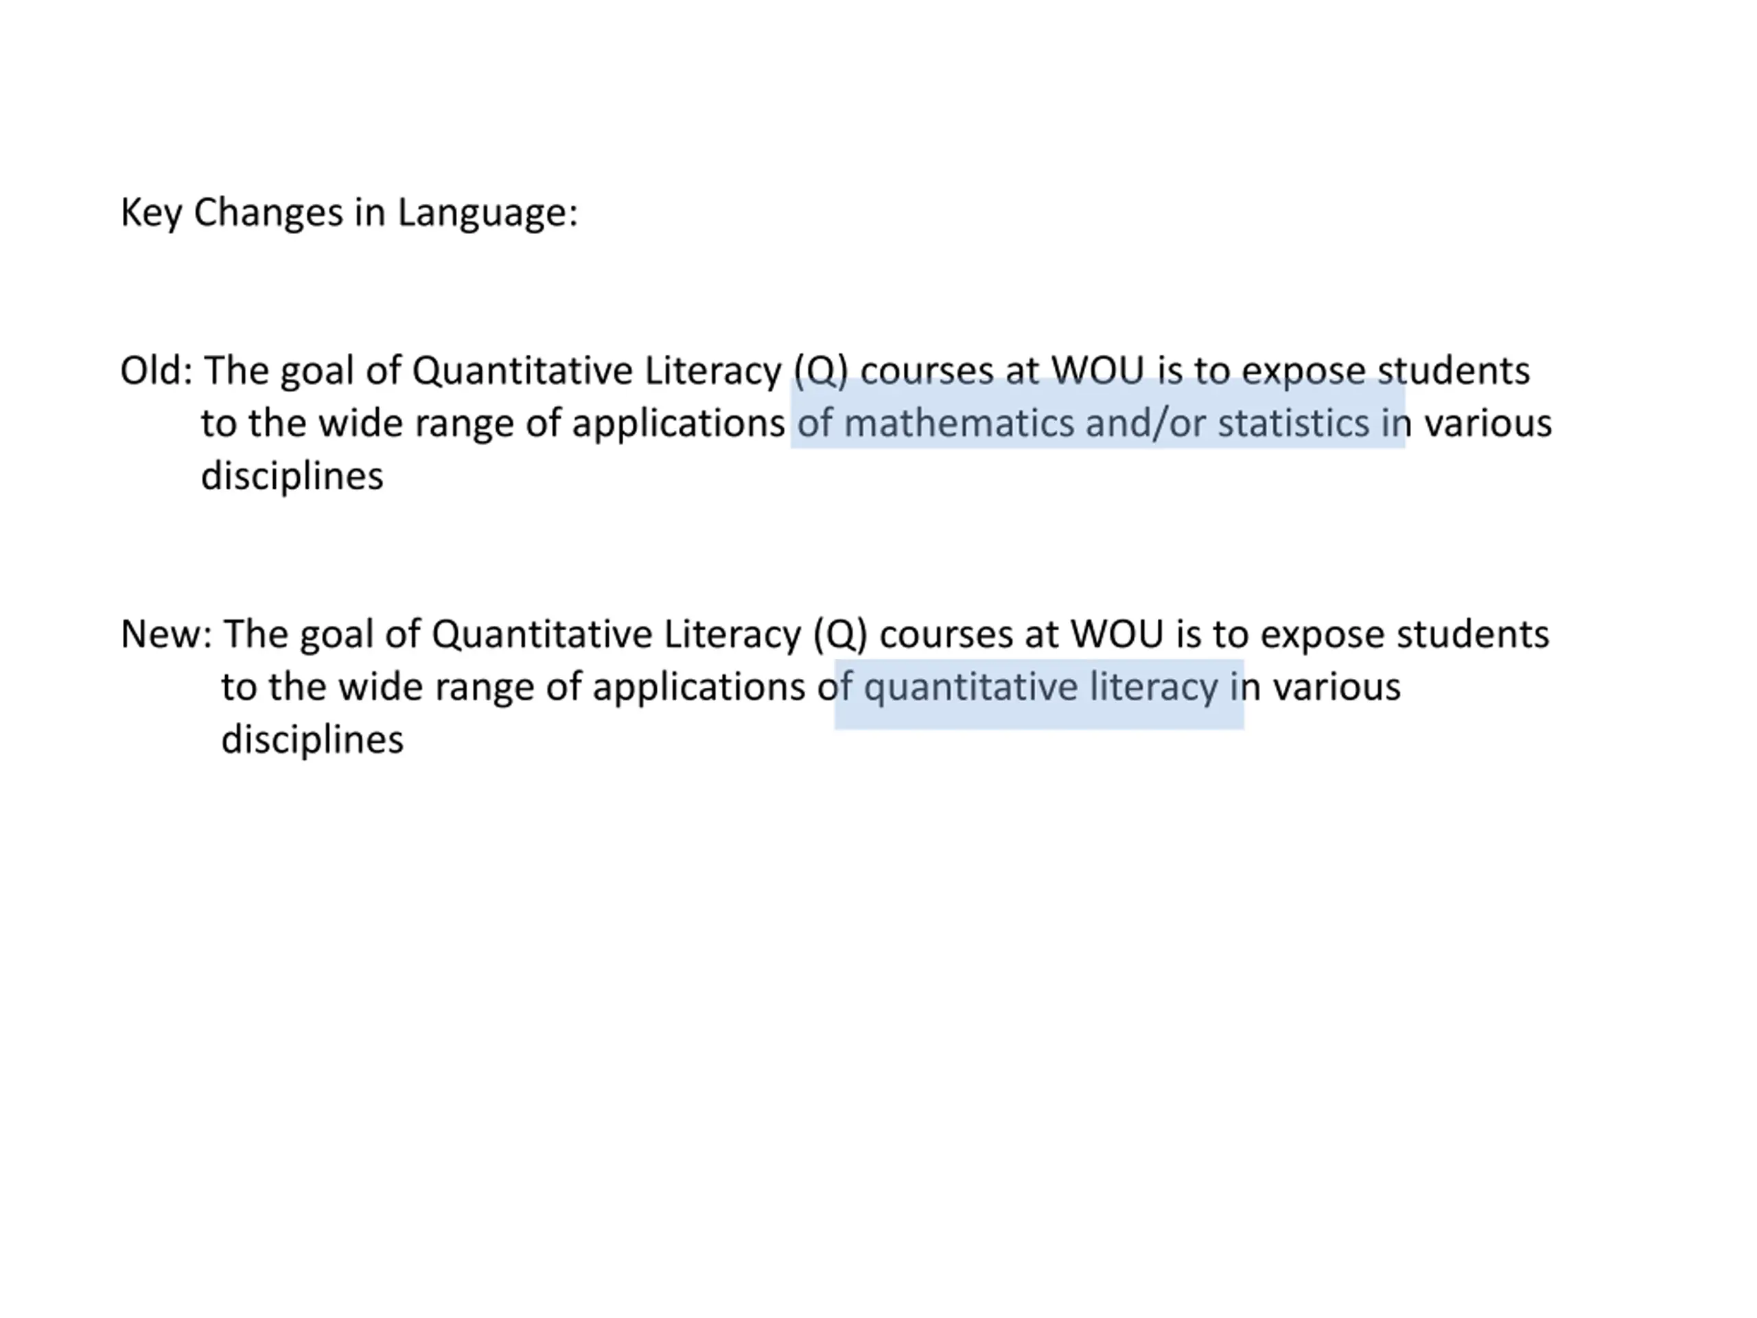This screenshot has height=1318, width=1757.
Task: Click highlighted phrase "quantitative literacy" in New paragraph
Action: 1040,687
